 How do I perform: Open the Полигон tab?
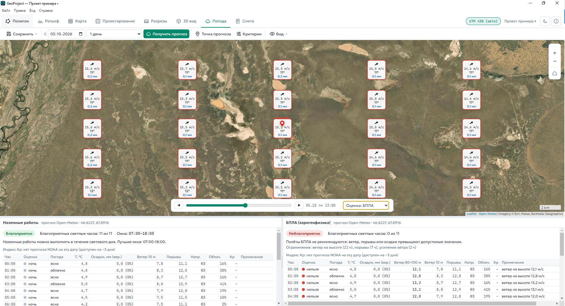17,21
